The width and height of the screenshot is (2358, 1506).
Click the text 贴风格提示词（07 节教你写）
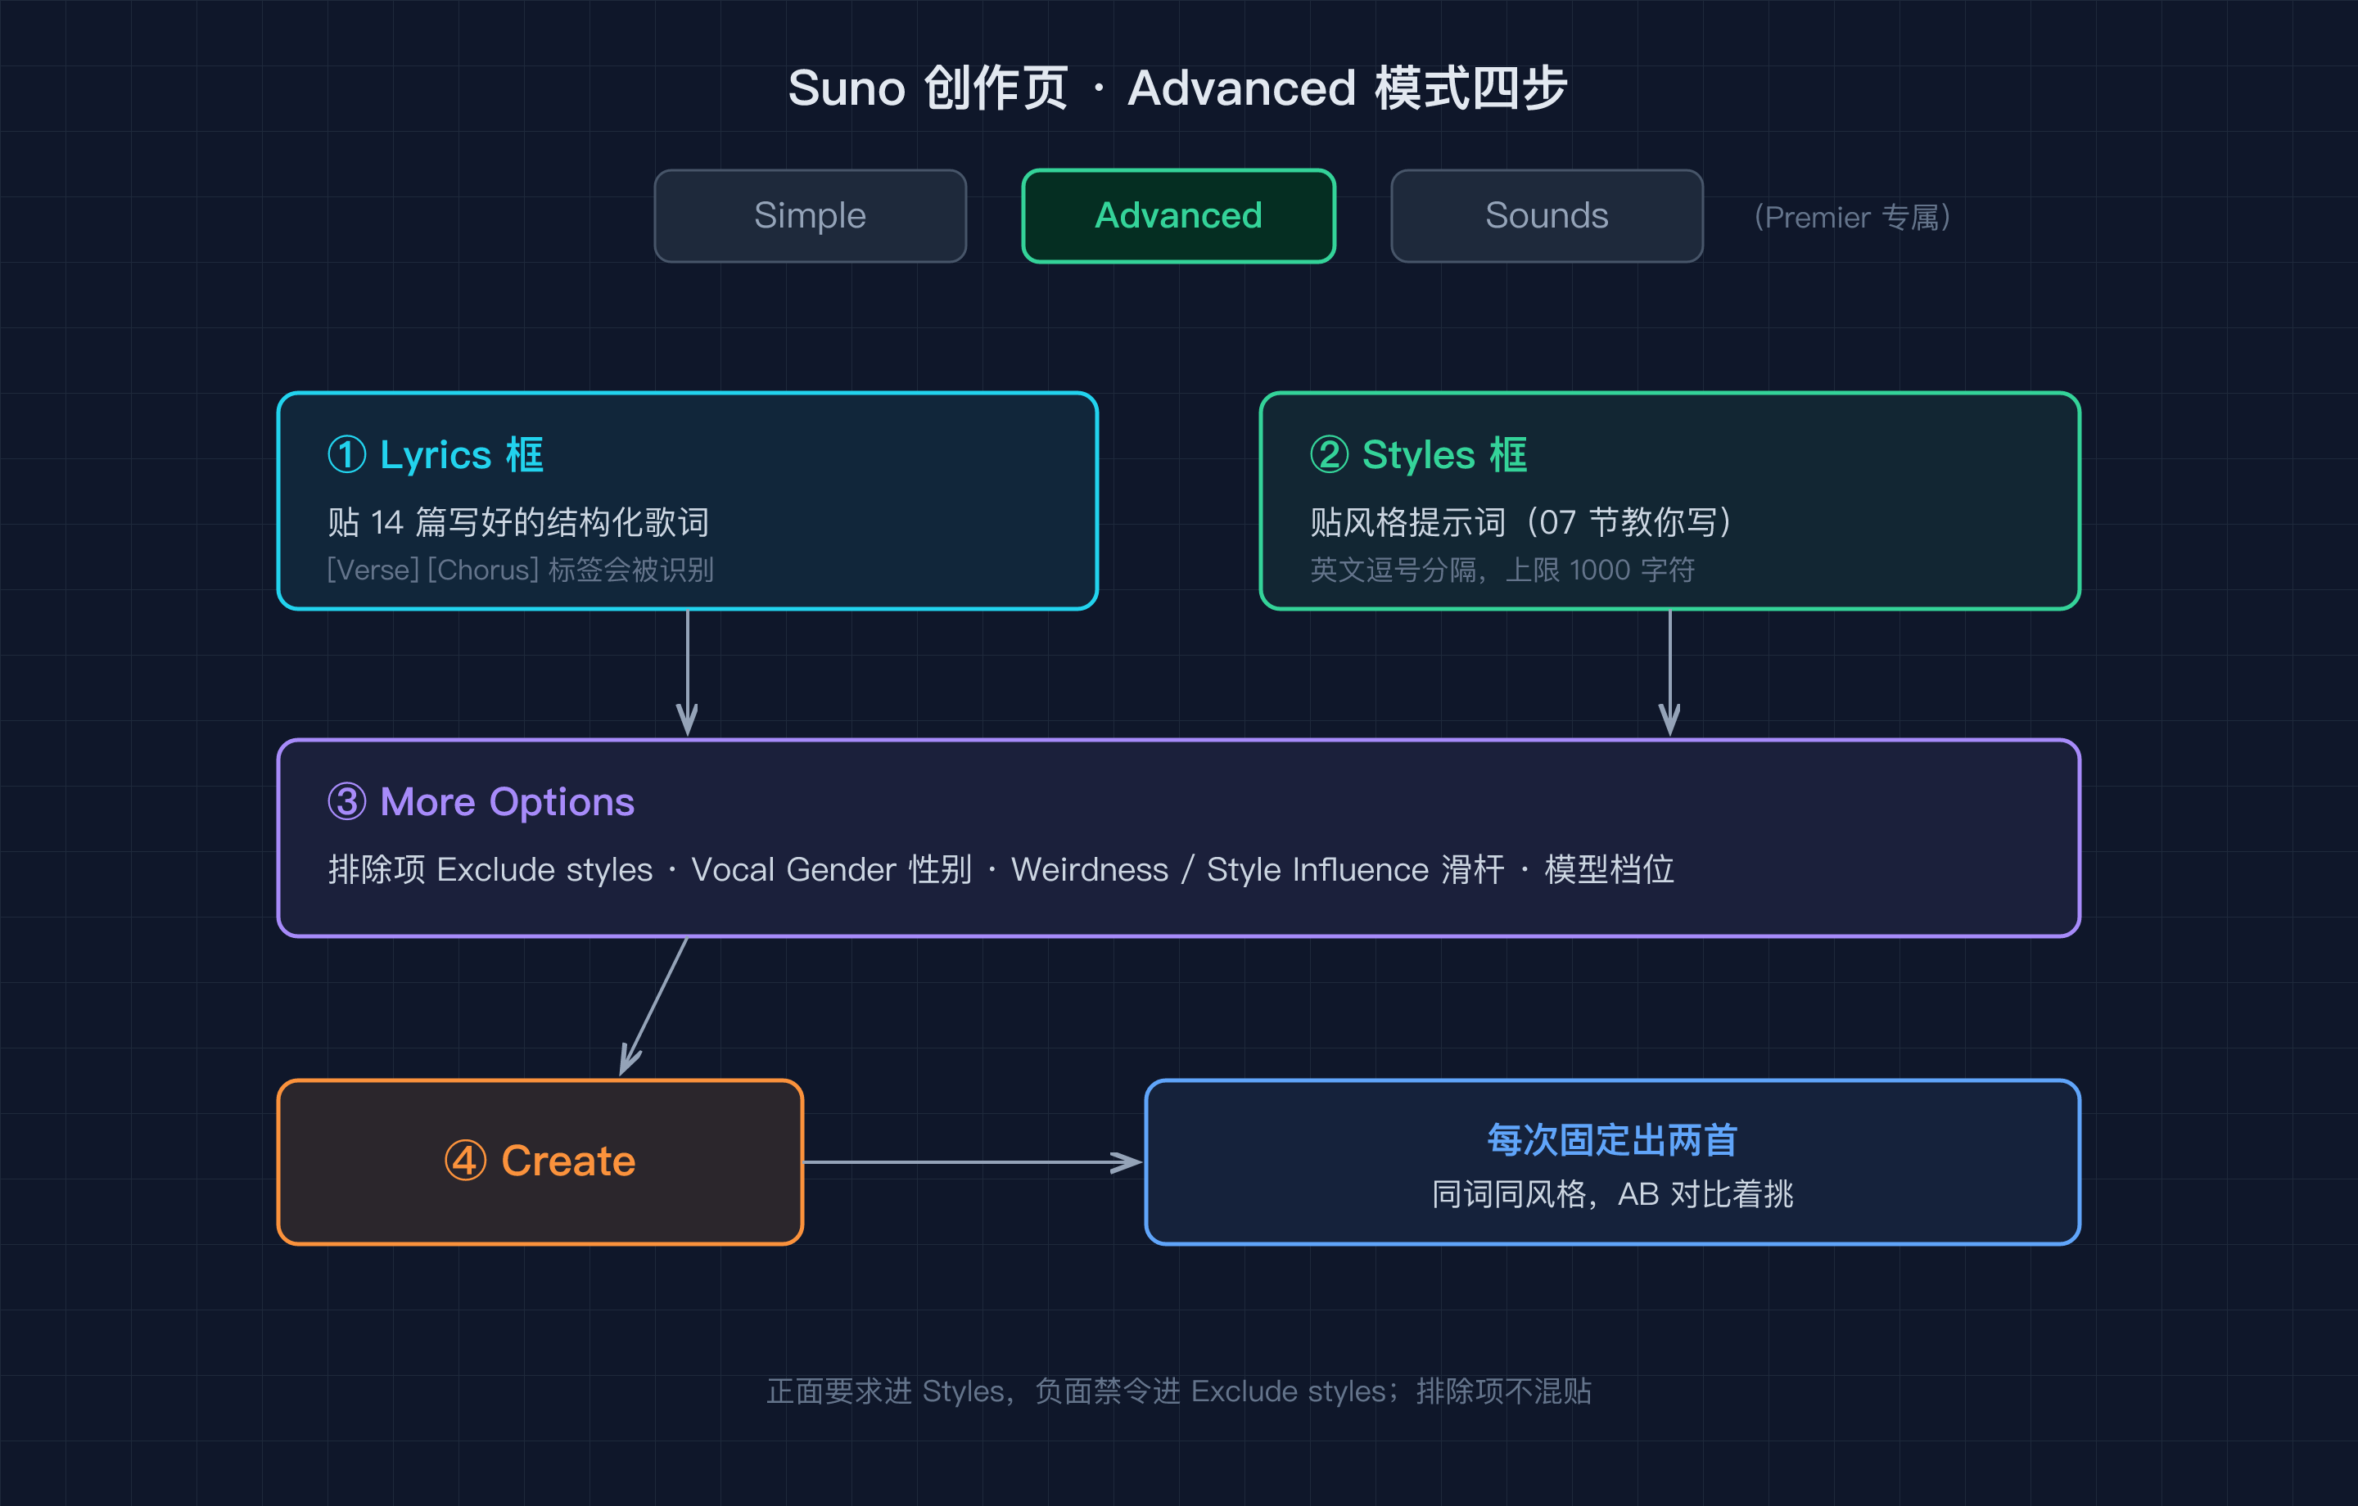[1524, 522]
